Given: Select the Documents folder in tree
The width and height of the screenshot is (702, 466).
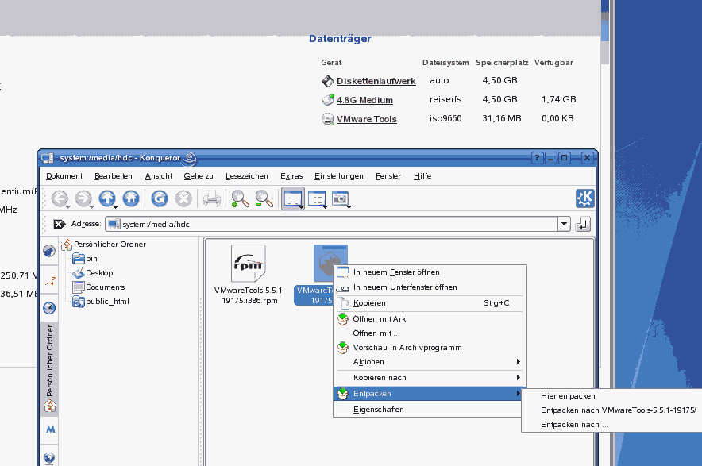Looking at the screenshot, I should tap(105, 287).
